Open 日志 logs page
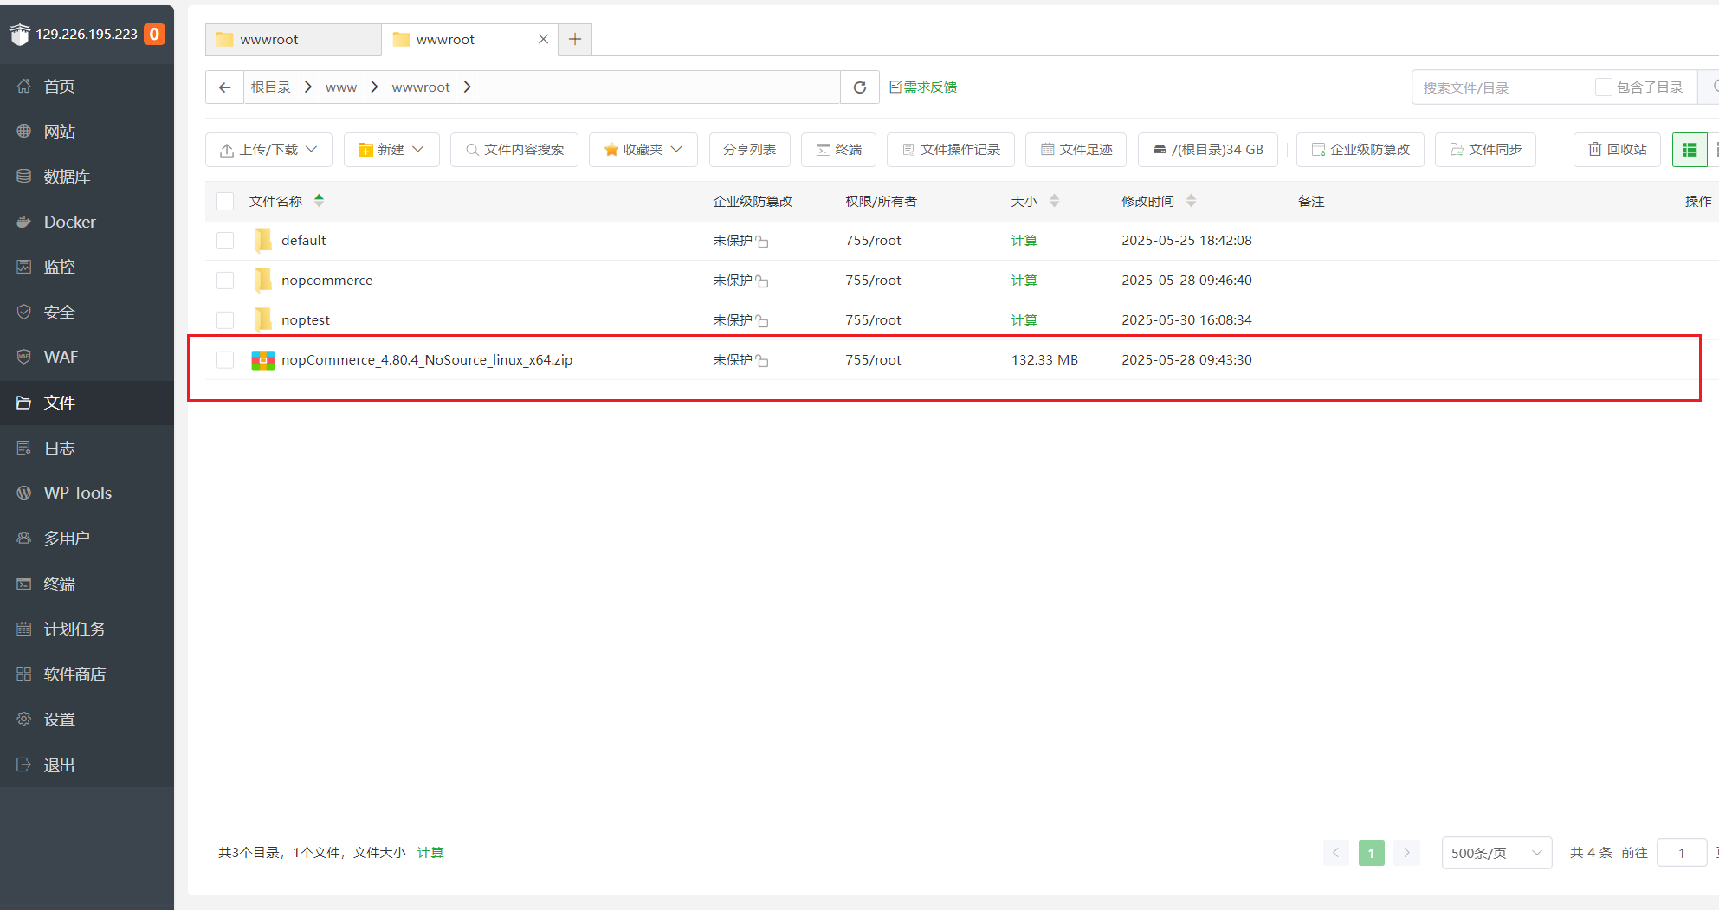 tap(87, 448)
